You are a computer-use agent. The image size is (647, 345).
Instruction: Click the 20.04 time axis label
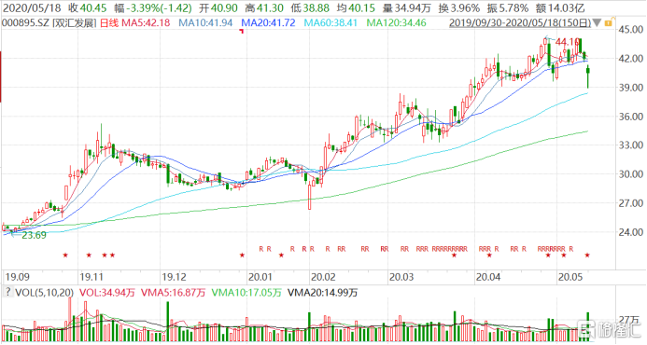pos(488,277)
